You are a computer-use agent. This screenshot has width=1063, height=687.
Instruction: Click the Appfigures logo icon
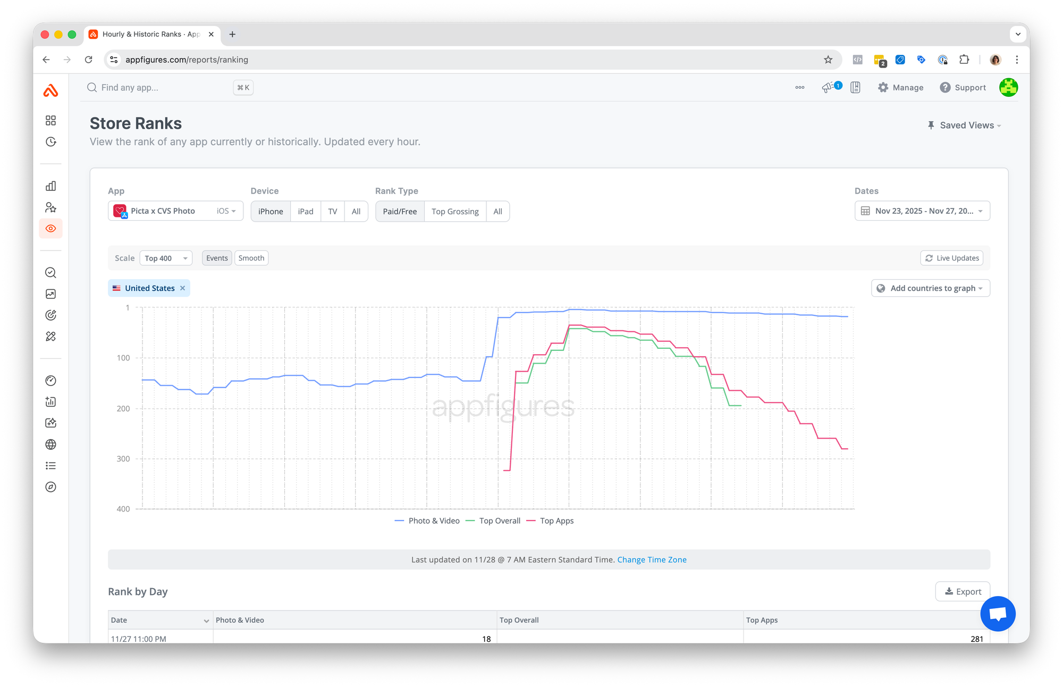[50, 90]
